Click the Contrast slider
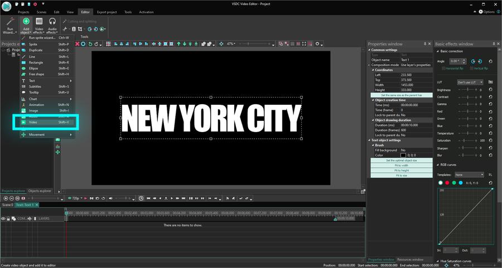 click(x=468, y=97)
